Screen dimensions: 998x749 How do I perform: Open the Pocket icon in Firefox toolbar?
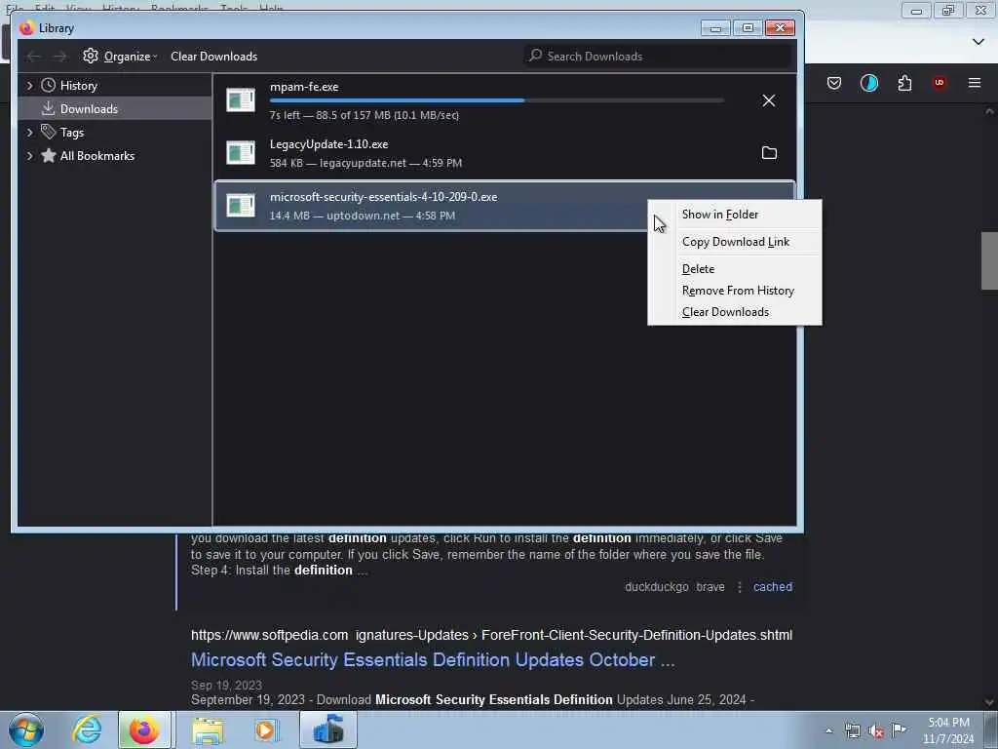[x=834, y=83]
